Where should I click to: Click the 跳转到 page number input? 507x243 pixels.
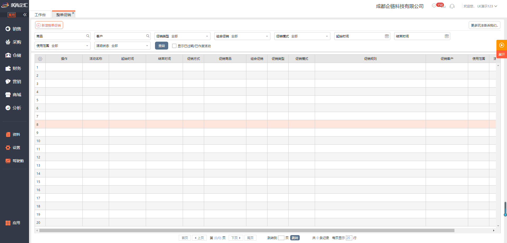[x=281, y=238]
